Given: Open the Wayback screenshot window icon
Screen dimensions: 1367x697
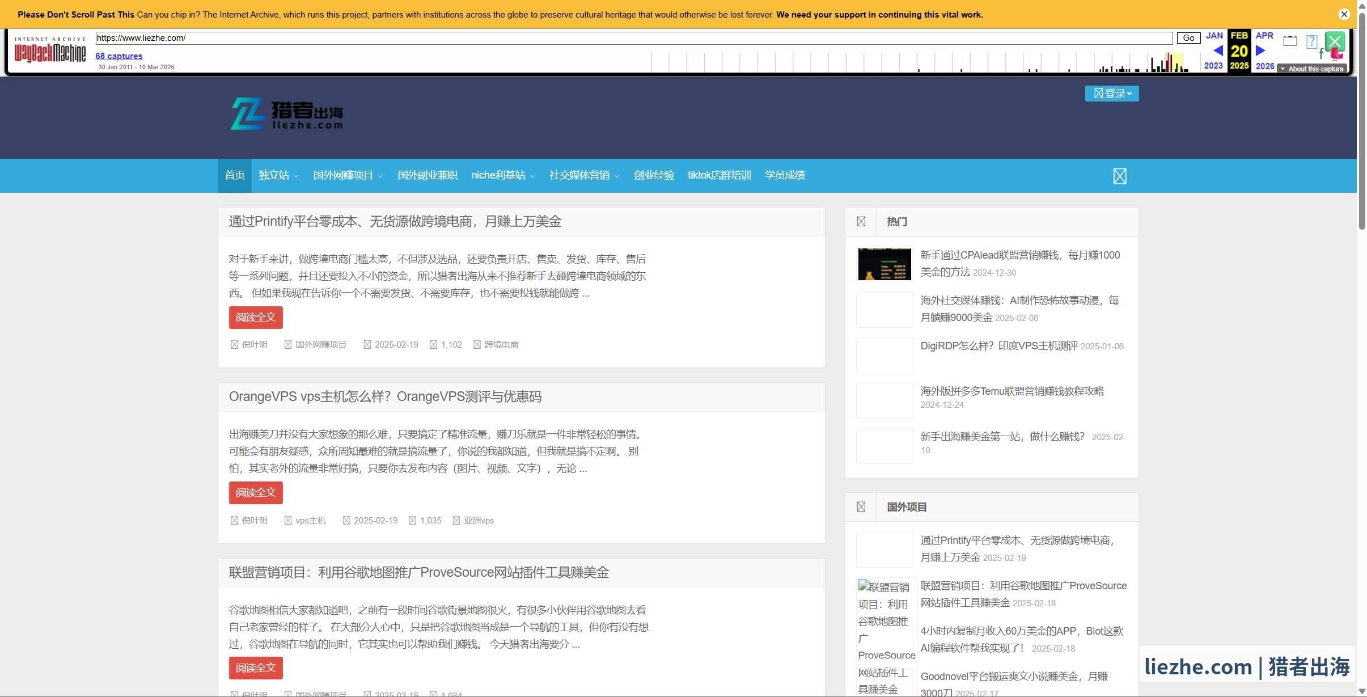Looking at the screenshot, I should tap(1290, 41).
